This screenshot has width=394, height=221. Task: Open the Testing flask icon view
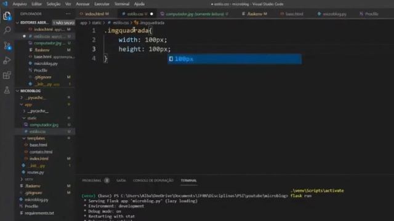pos(7,90)
